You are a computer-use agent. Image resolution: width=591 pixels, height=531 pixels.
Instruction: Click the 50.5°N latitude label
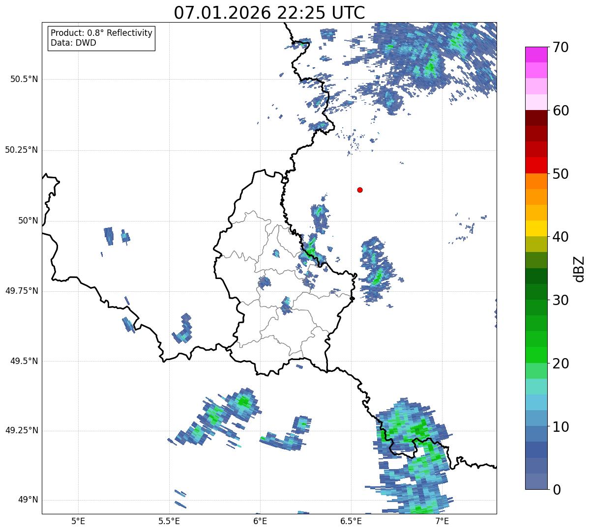click(x=24, y=79)
